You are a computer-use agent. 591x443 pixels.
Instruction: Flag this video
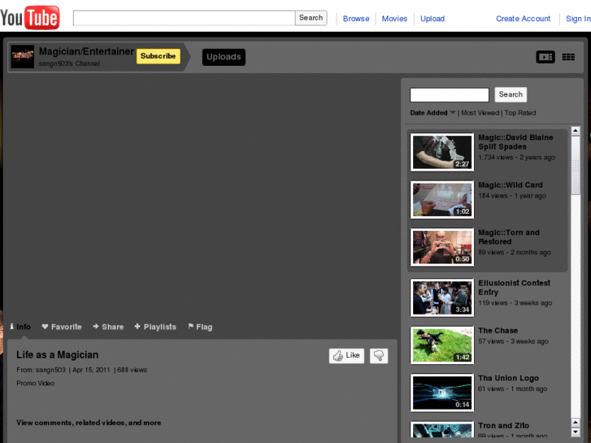[200, 327]
